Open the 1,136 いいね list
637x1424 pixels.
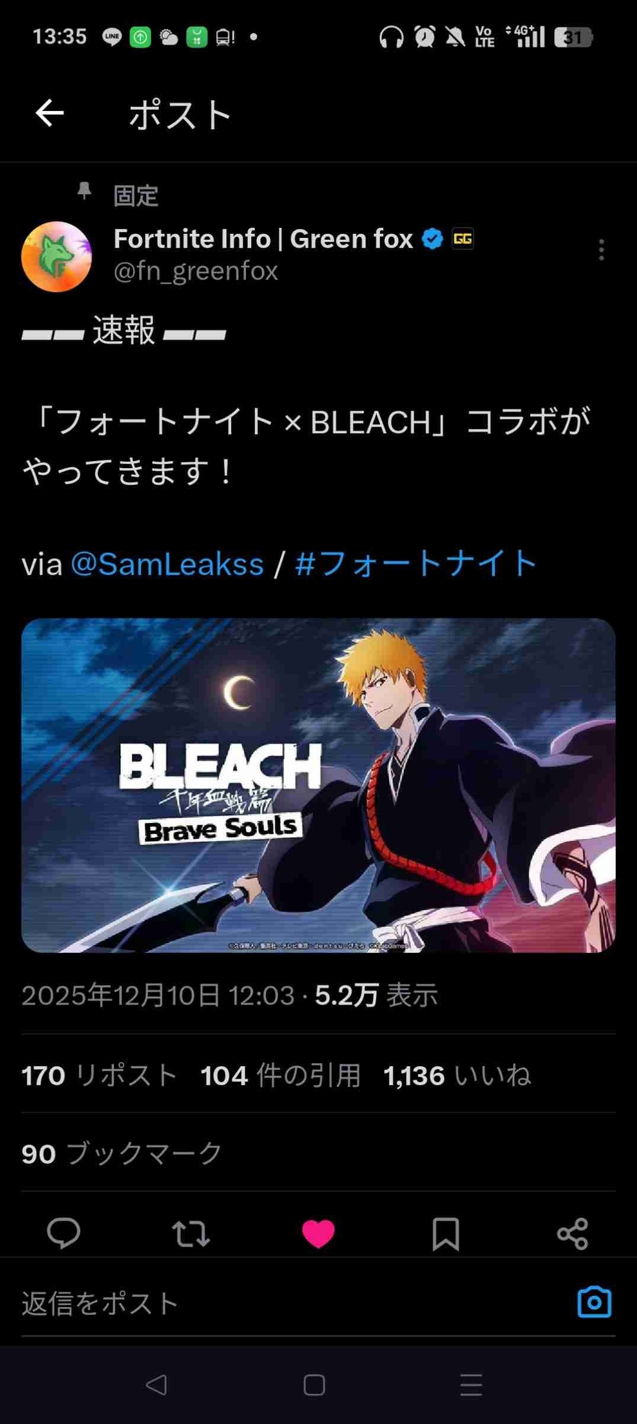pyautogui.click(x=457, y=1075)
